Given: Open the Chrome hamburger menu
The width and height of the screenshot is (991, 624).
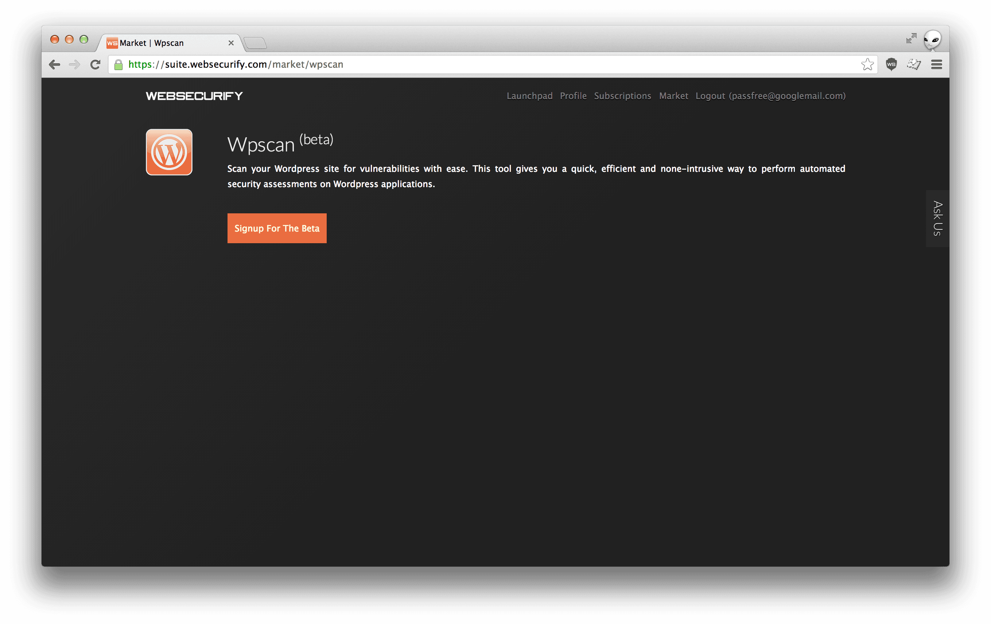Looking at the screenshot, I should point(937,64).
